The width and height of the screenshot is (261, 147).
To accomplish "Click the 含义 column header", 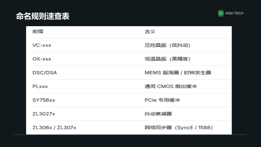I will click(x=150, y=31).
